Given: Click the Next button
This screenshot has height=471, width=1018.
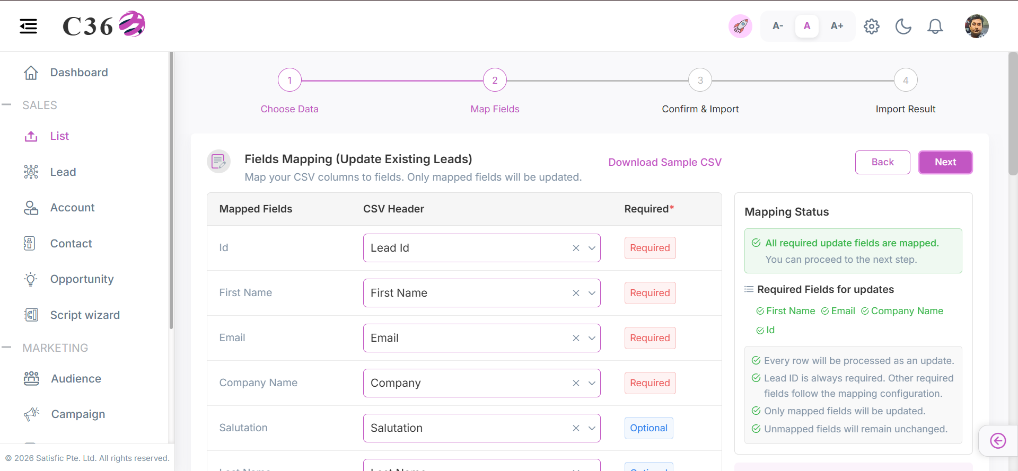Looking at the screenshot, I should click(x=945, y=162).
